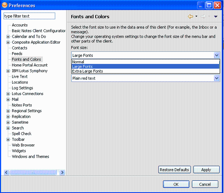Confirm with the OK button

pos(176,184)
